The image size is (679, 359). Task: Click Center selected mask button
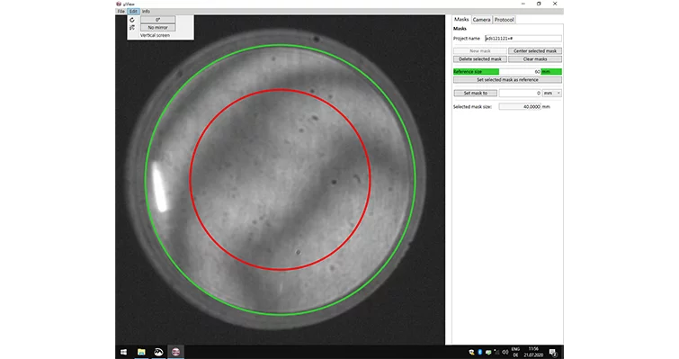(x=535, y=51)
